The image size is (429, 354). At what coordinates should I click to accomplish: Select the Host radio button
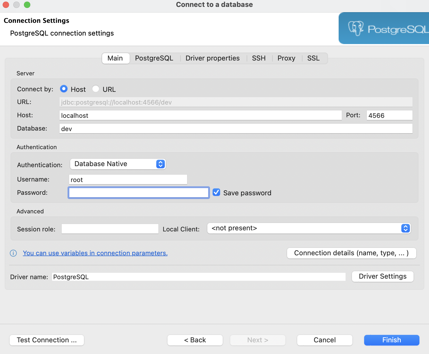pos(64,89)
